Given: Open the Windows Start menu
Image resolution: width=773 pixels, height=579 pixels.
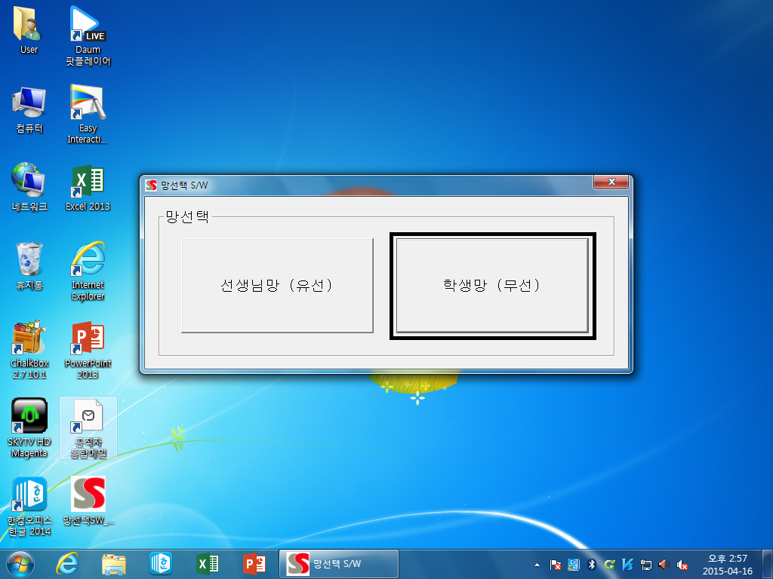Looking at the screenshot, I should click(20, 564).
